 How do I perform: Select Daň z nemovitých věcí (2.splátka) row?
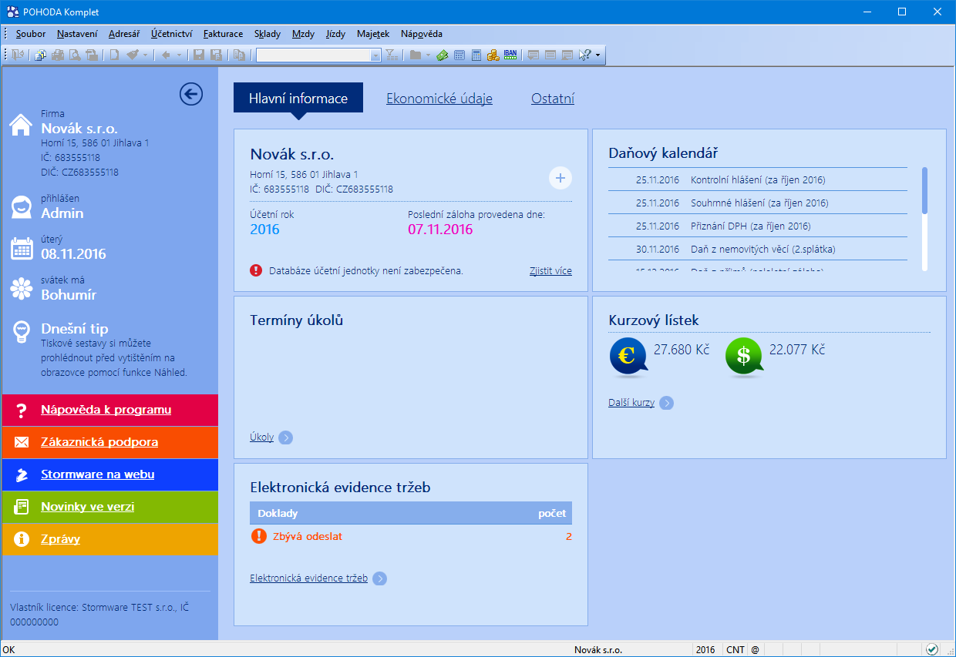(758, 250)
